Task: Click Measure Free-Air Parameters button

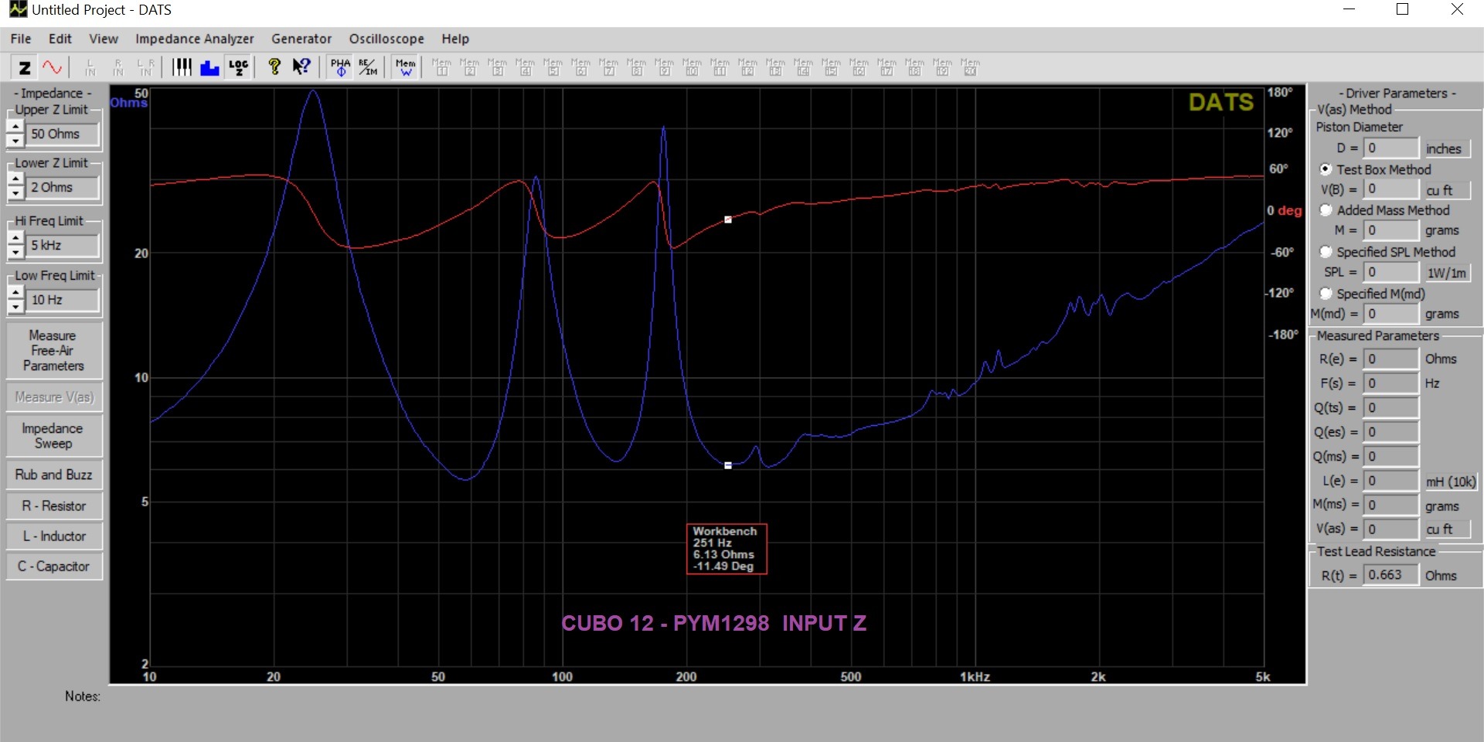Action: tap(53, 350)
